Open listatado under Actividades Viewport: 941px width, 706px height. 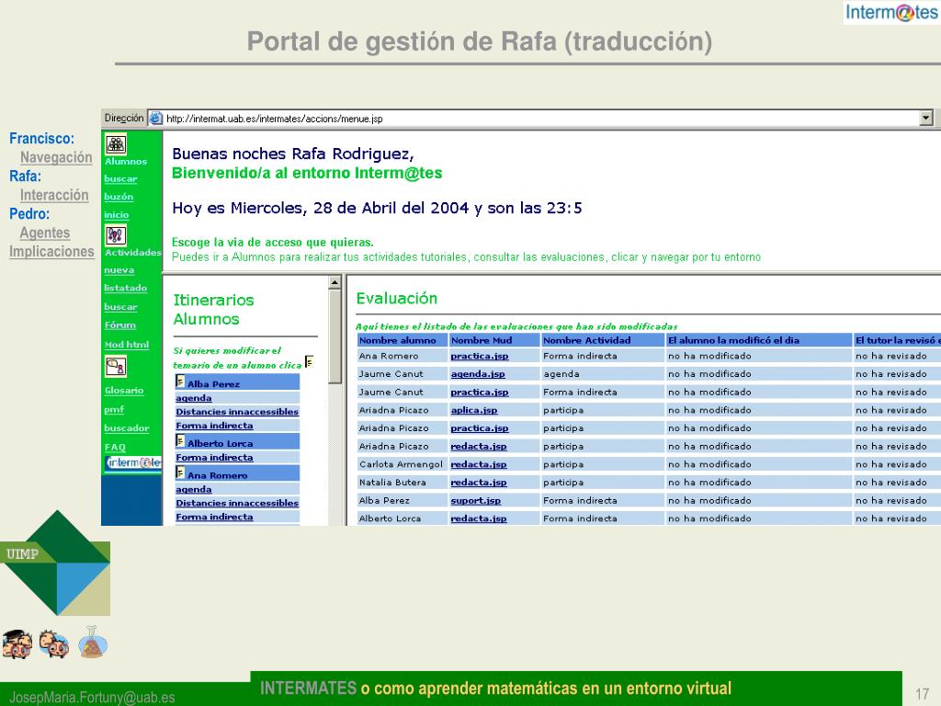coord(125,288)
